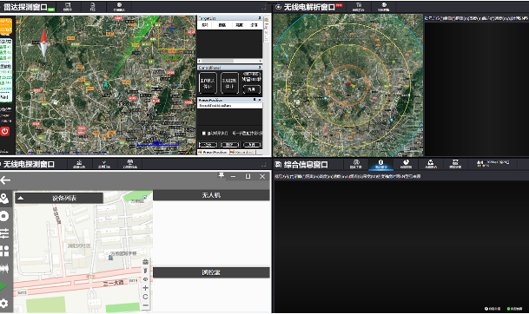Image resolution: width=529 pixels, height=314 pixels.
Task: Switch to the PresetPosition bottom tab
Action: [213, 153]
